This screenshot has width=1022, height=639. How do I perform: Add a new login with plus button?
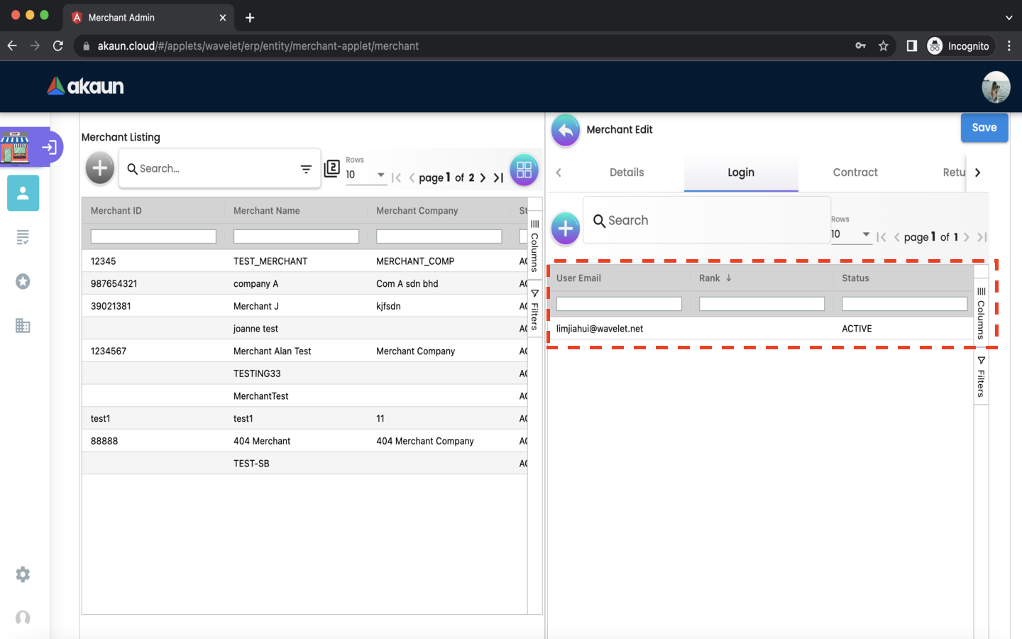(565, 229)
